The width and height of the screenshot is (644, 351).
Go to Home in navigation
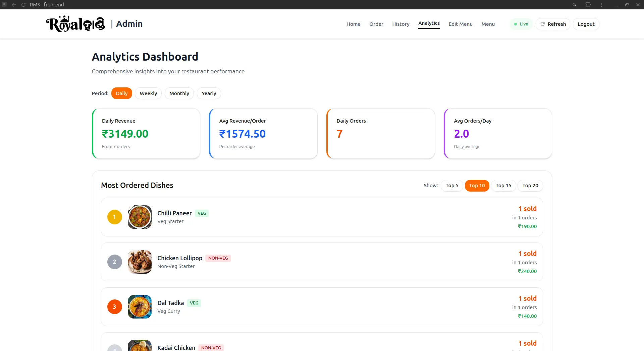pyautogui.click(x=354, y=24)
